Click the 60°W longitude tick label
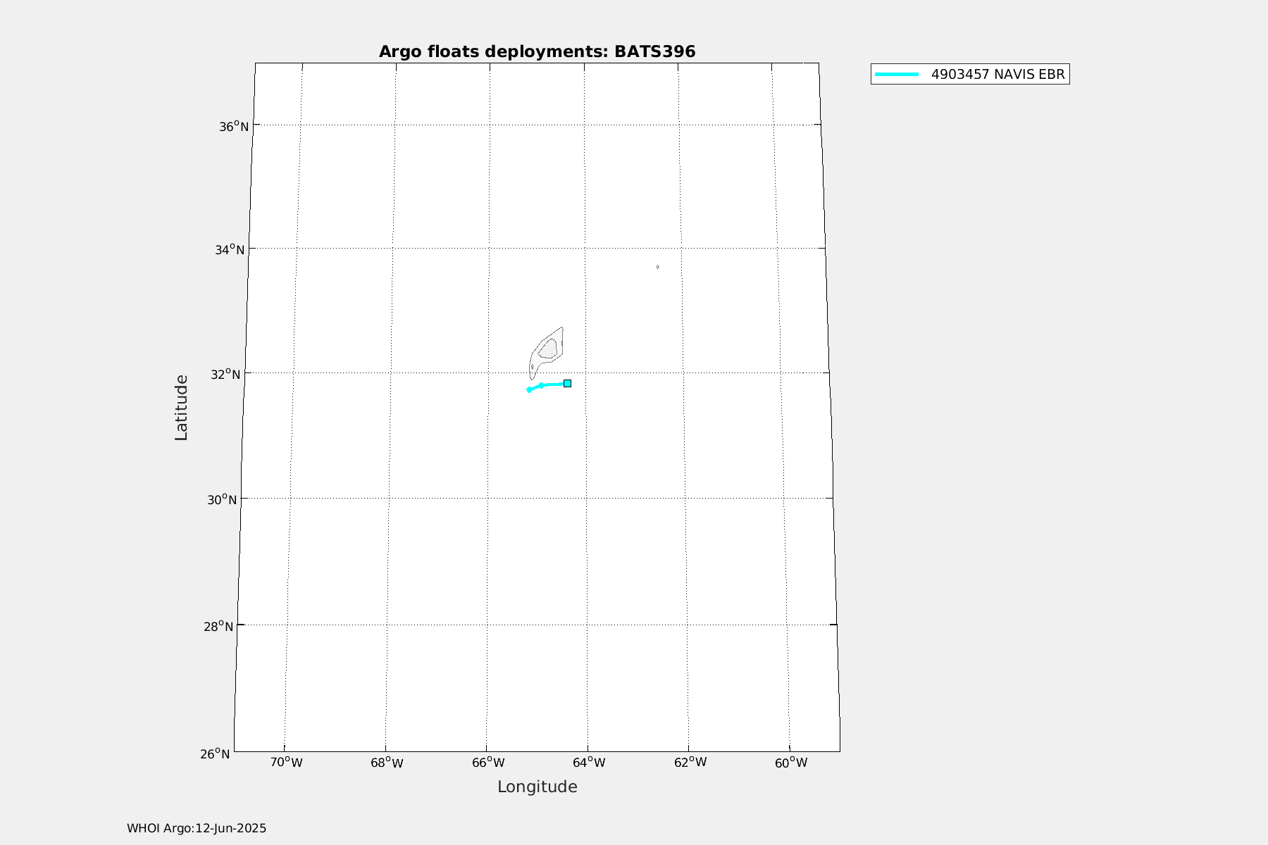Viewport: 1268px width, 845px height. 791,763
